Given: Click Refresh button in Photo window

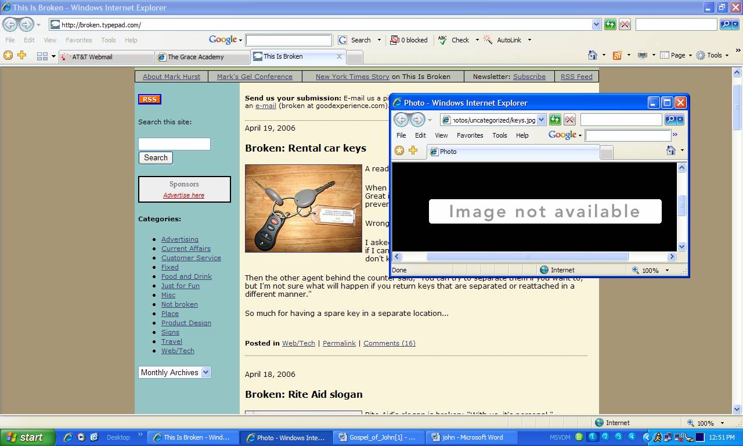Looking at the screenshot, I should click(x=555, y=120).
